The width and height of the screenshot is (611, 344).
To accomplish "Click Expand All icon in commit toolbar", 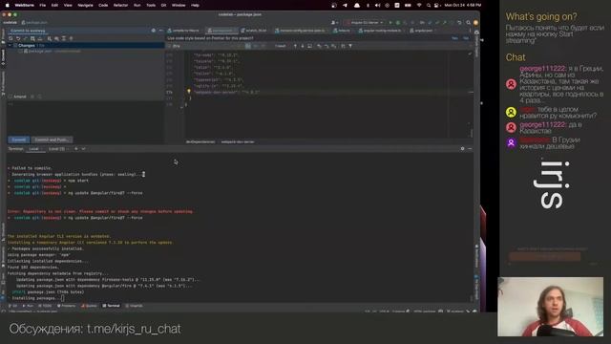I will [64, 38].
